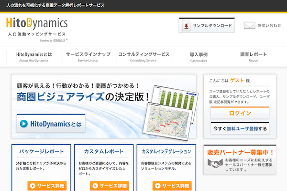Image resolution: width=287 pixels, height=191 pixels.
Task: Click the 販売パートナー募集中 banner heading
Action: pos(240,152)
